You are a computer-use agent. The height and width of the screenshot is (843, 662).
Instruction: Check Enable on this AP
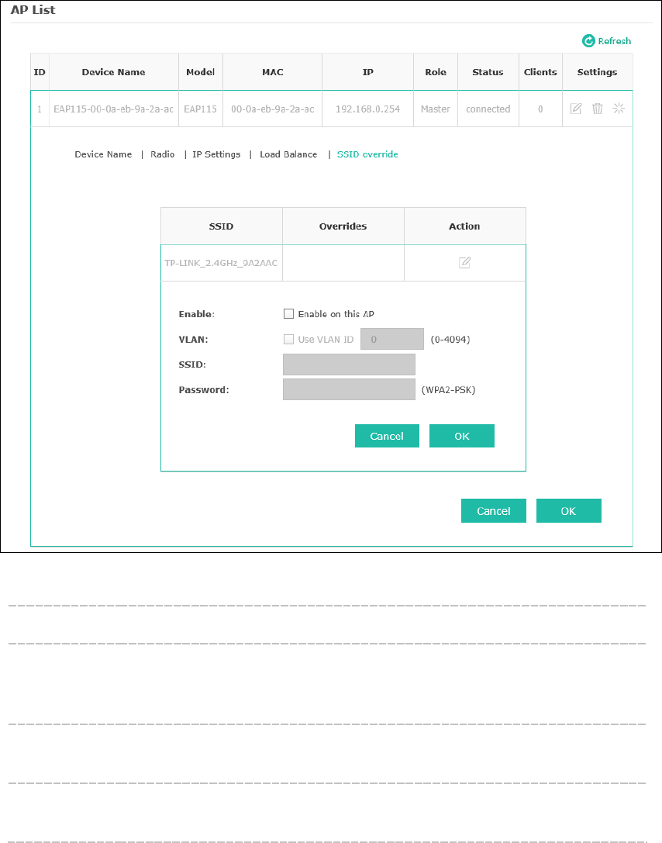[x=288, y=313]
